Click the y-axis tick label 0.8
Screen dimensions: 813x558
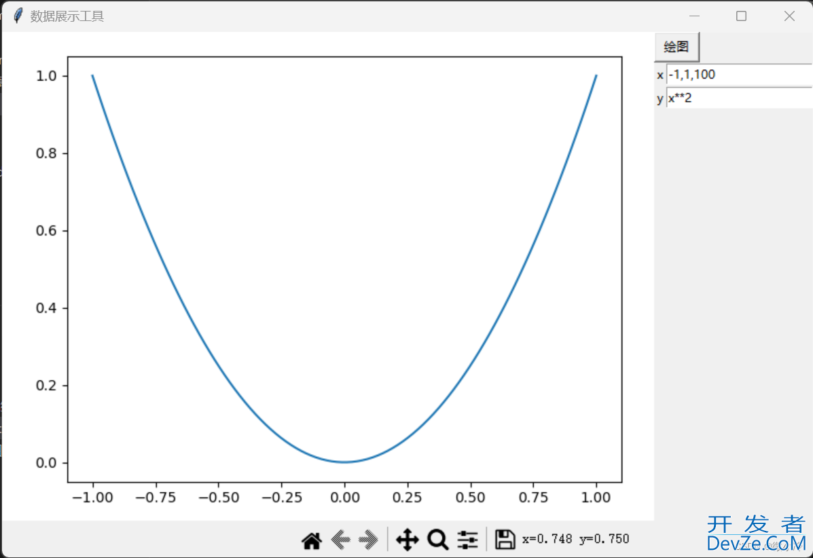46,153
